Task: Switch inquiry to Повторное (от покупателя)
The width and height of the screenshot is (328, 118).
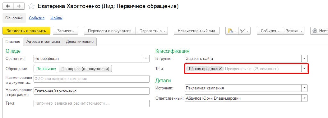Action: [x=86, y=69]
